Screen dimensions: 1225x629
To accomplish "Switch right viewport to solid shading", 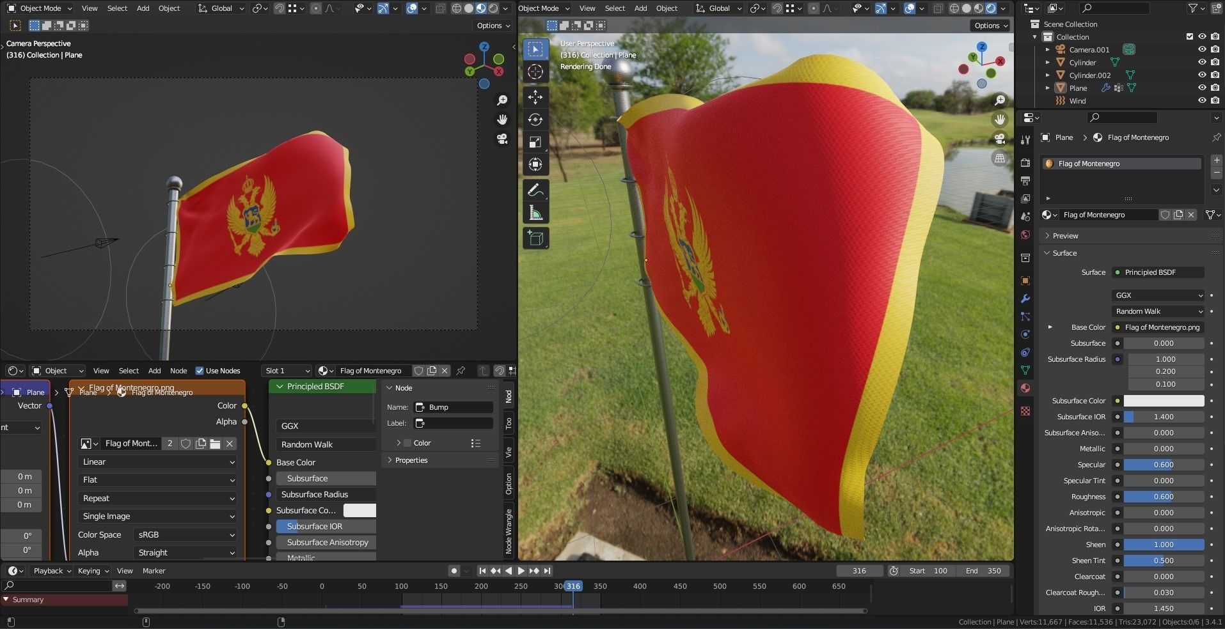I will (967, 8).
